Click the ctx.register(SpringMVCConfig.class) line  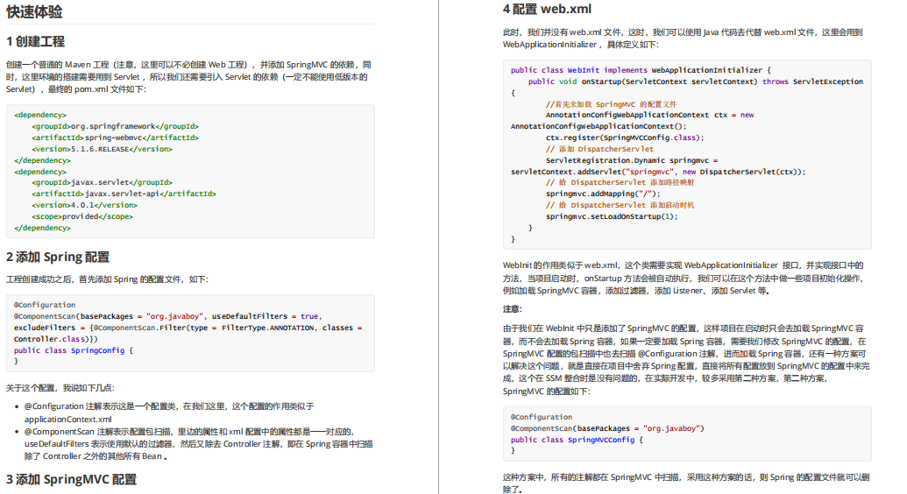click(625, 138)
